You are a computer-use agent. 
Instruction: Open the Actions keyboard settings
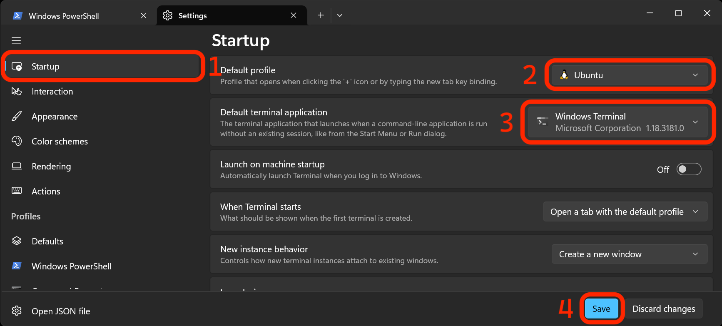pyautogui.click(x=46, y=192)
